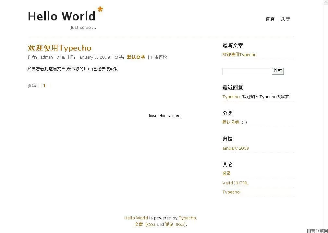Open the 首页 navigation item
The height and width of the screenshot is (233, 328).
tap(270, 19)
